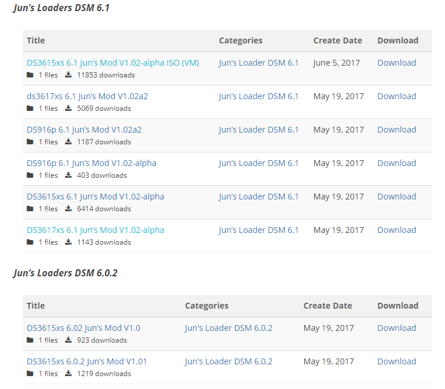
Task: Click the 11853 downloads text
Action: (x=106, y=75)
